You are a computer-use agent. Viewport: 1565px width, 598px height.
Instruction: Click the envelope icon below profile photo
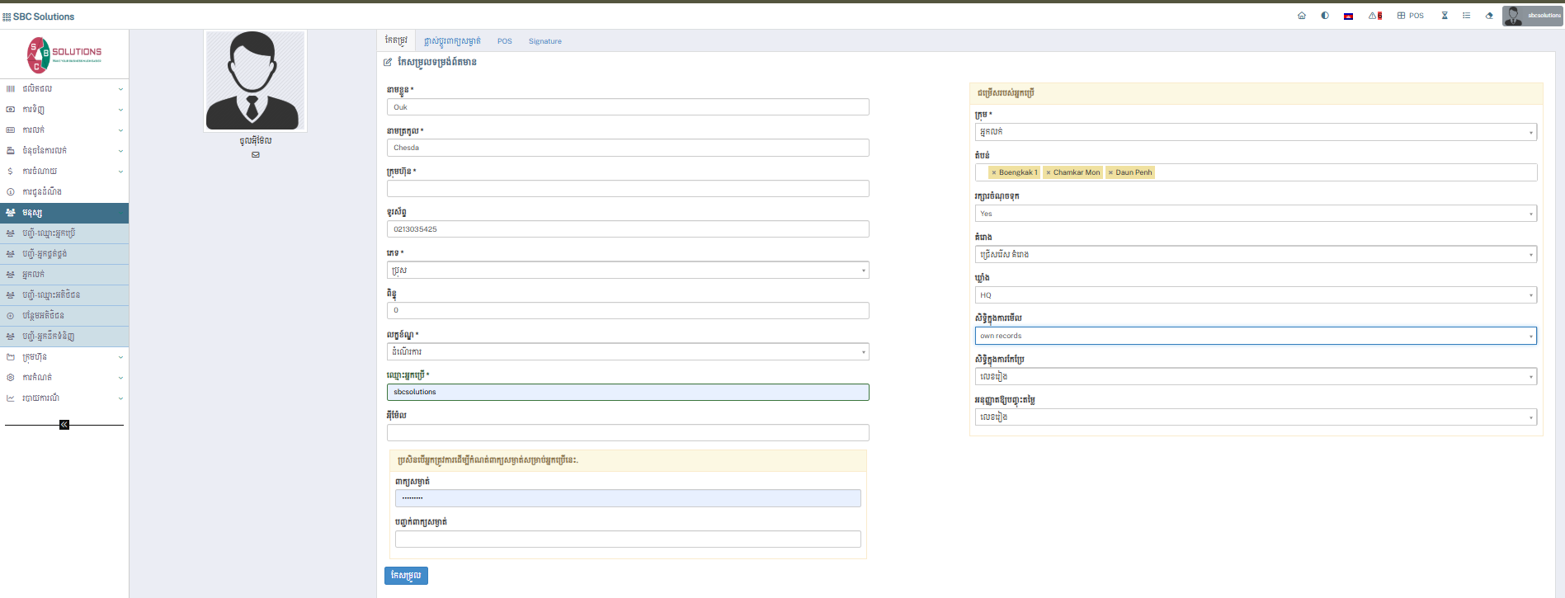pyautogui.click(x=256, y=155)
